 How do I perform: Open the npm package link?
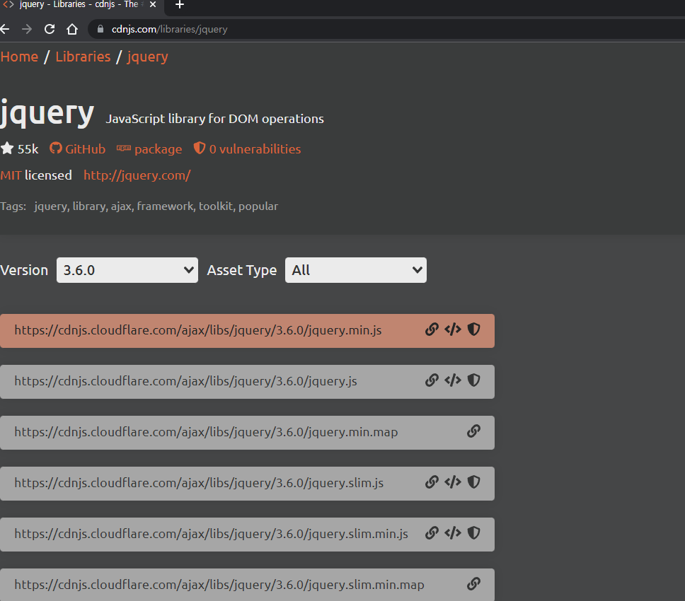click(149, 149)
